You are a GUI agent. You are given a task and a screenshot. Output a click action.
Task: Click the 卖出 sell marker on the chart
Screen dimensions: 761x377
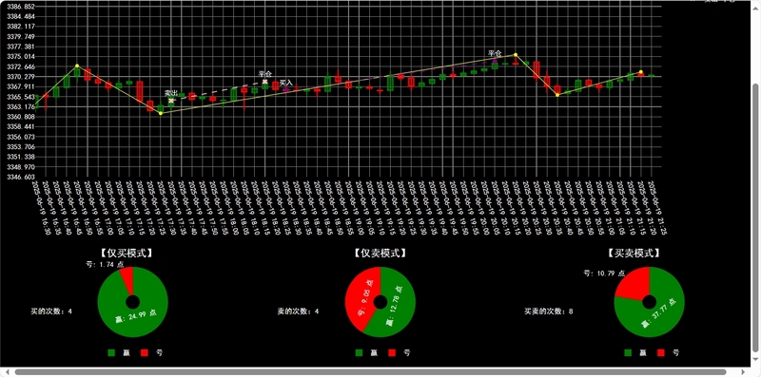171,101
